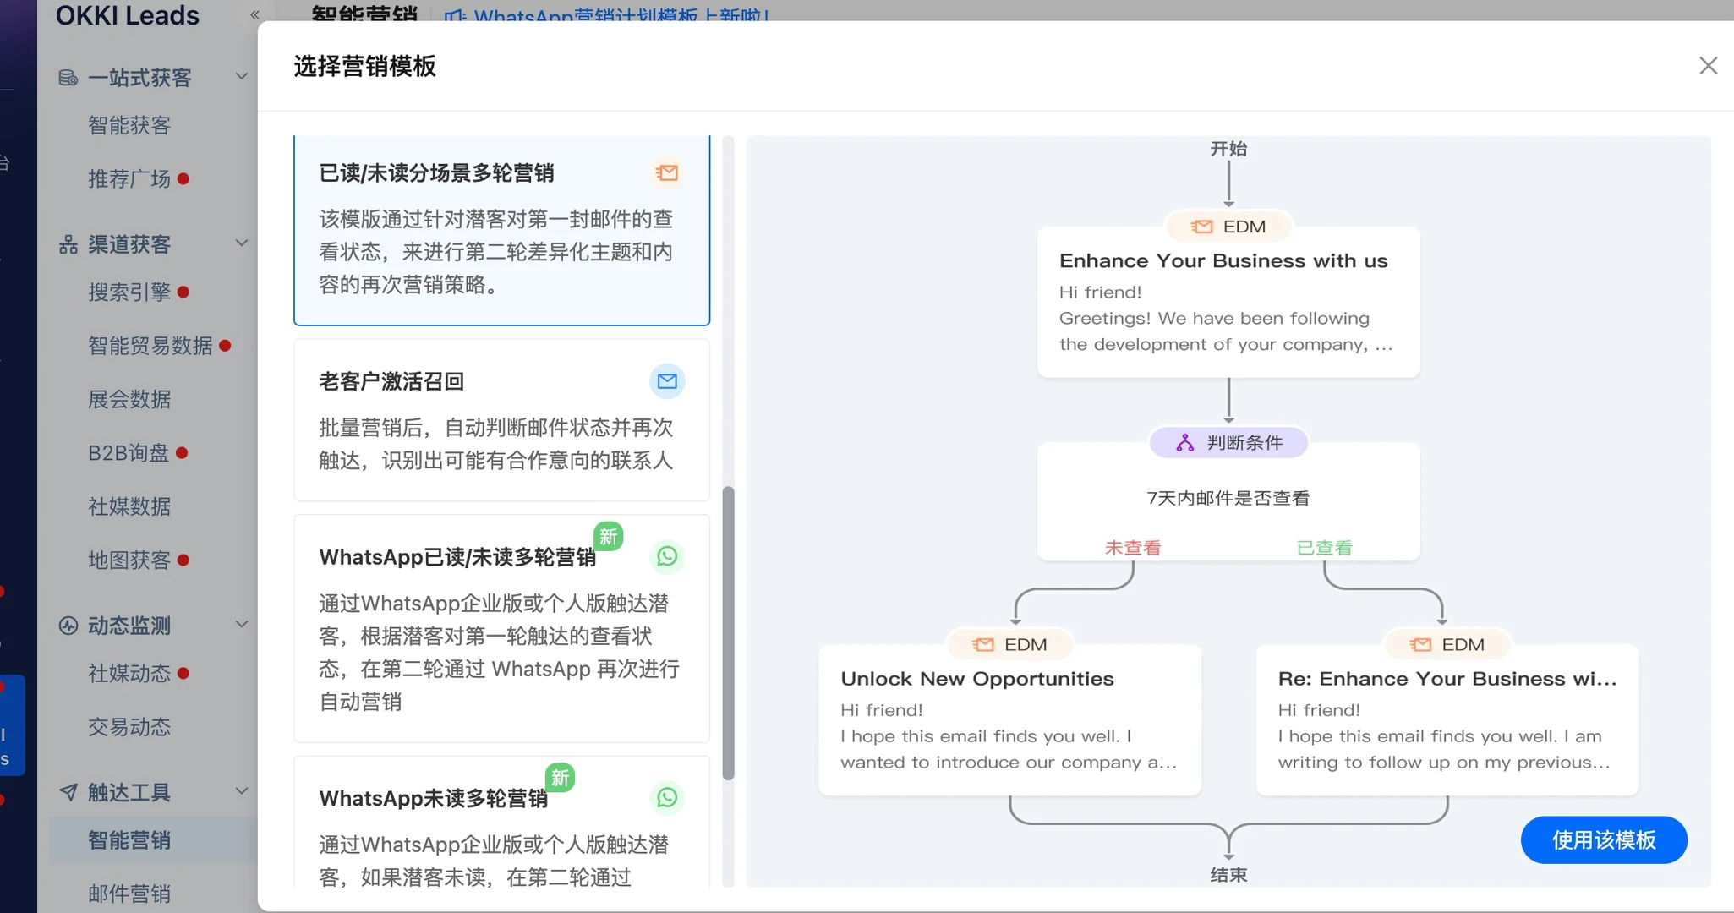The image size is (1734, 913).
Task: Select 社媒数据 from the sidebar
Action: coord(129,506)
